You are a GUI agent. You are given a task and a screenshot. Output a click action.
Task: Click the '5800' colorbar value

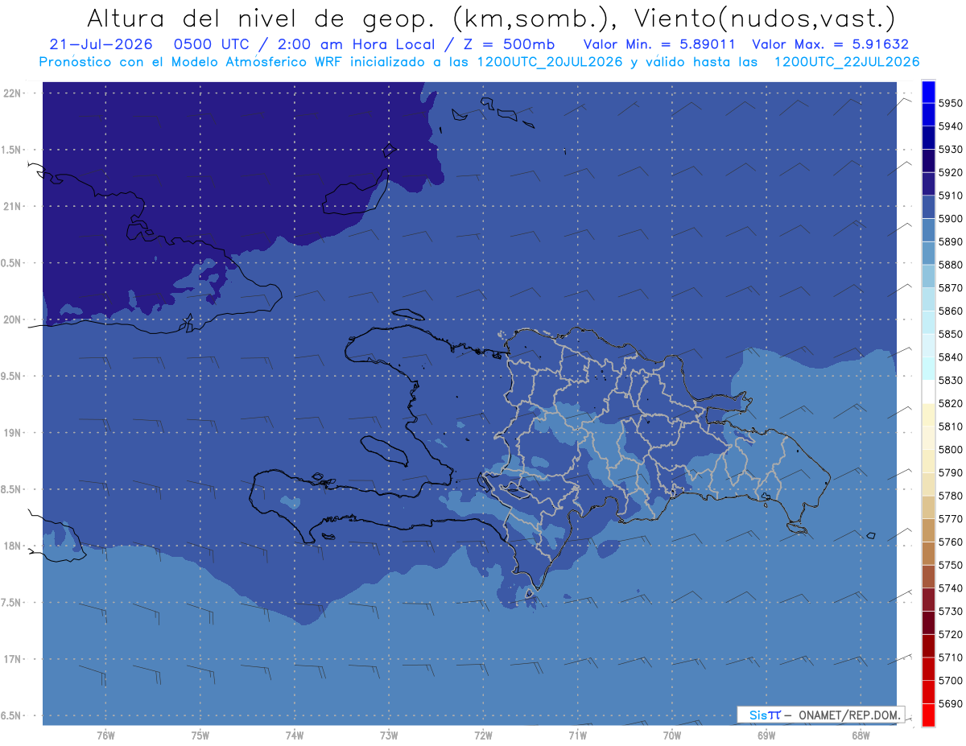click(x=950, y=450)
